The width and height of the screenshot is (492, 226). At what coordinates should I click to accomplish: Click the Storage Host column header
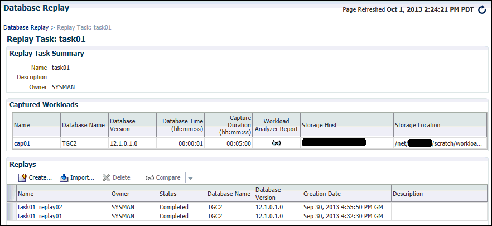(x=319, y=125)
